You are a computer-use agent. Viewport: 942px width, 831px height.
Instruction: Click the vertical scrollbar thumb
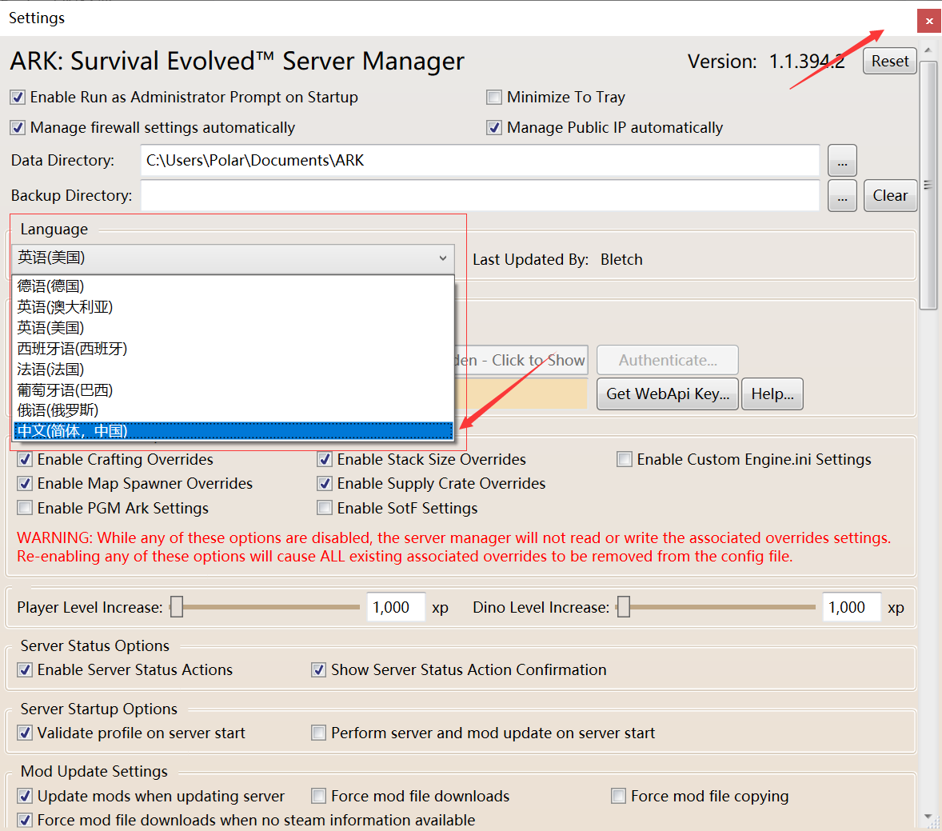tap(928, 185)
